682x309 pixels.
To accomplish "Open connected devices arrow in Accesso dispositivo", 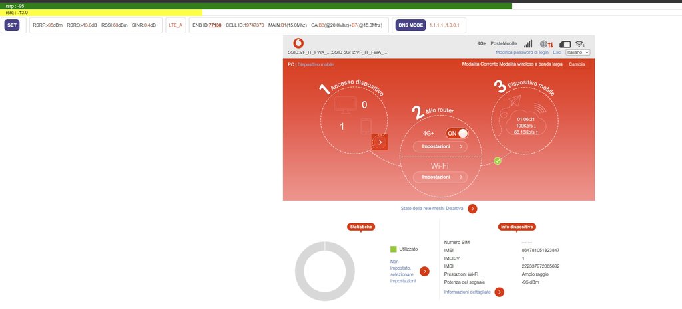I will click(x=380, y=142).
